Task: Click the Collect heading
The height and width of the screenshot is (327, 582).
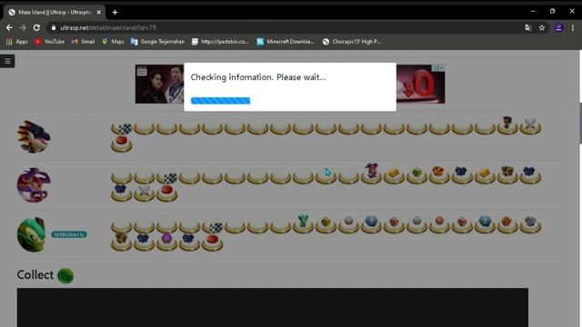Action: [x=35, y=274]
